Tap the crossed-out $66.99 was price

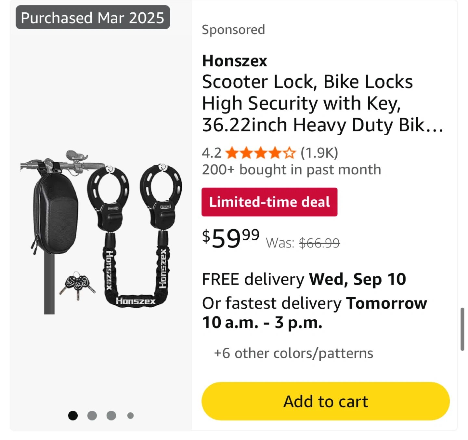tap(319, 243)
